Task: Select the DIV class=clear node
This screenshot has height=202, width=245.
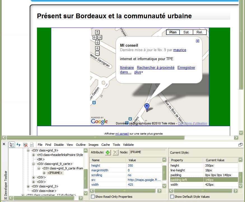Action: tap(44, 191)
